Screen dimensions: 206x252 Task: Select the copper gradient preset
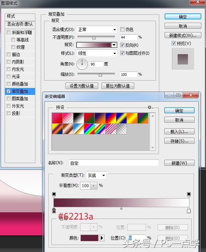68,129
